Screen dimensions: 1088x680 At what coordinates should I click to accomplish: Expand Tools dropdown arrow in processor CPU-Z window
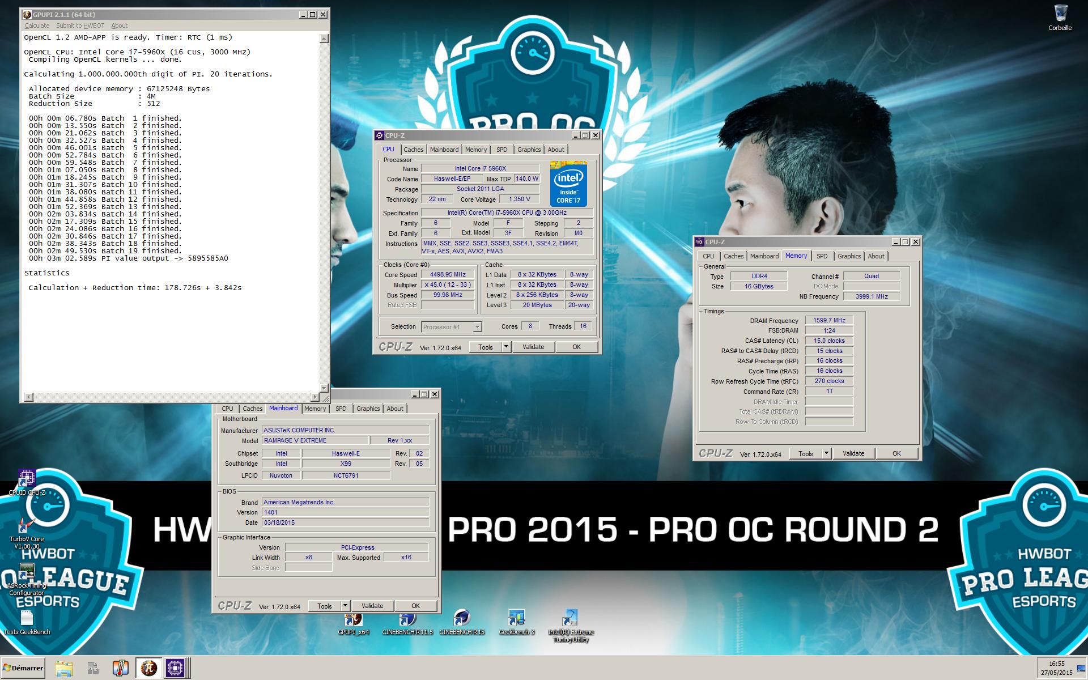506,347
